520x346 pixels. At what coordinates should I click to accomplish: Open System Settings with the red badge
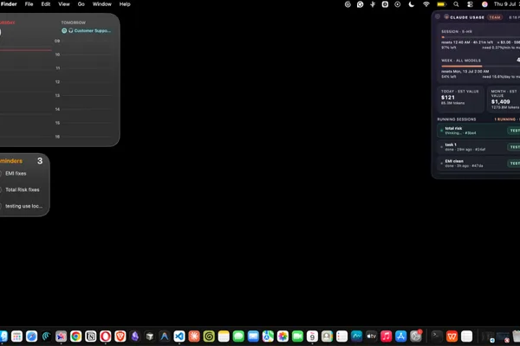click(415, 336)
